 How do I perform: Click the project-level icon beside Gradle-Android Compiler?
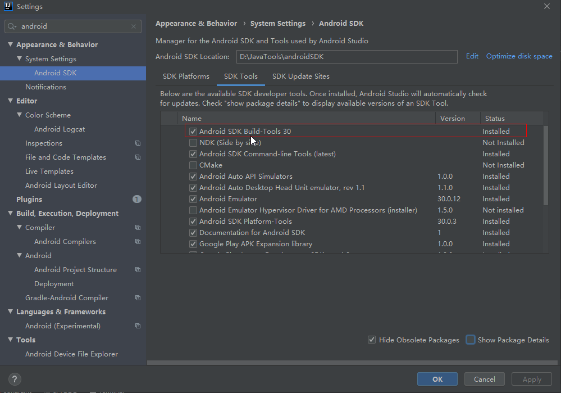point(138,298)
